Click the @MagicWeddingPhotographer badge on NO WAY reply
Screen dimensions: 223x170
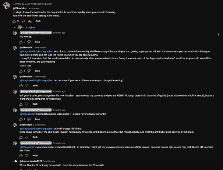pos(36,33)
